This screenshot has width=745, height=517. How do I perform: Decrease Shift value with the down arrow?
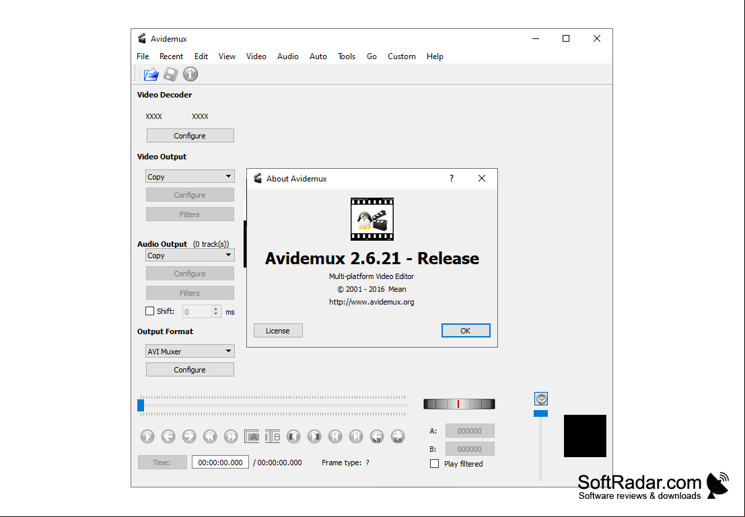(x=216, y=314)
